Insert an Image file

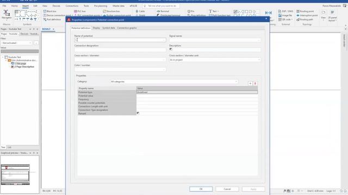click(285, 15)
